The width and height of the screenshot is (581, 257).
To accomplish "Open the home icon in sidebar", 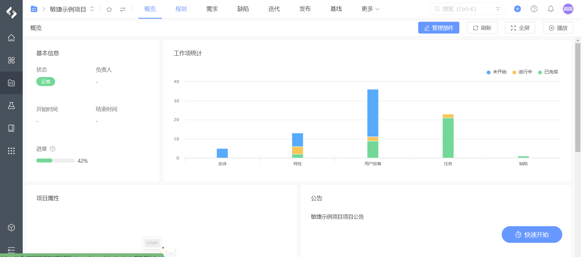I will [11, 38].
